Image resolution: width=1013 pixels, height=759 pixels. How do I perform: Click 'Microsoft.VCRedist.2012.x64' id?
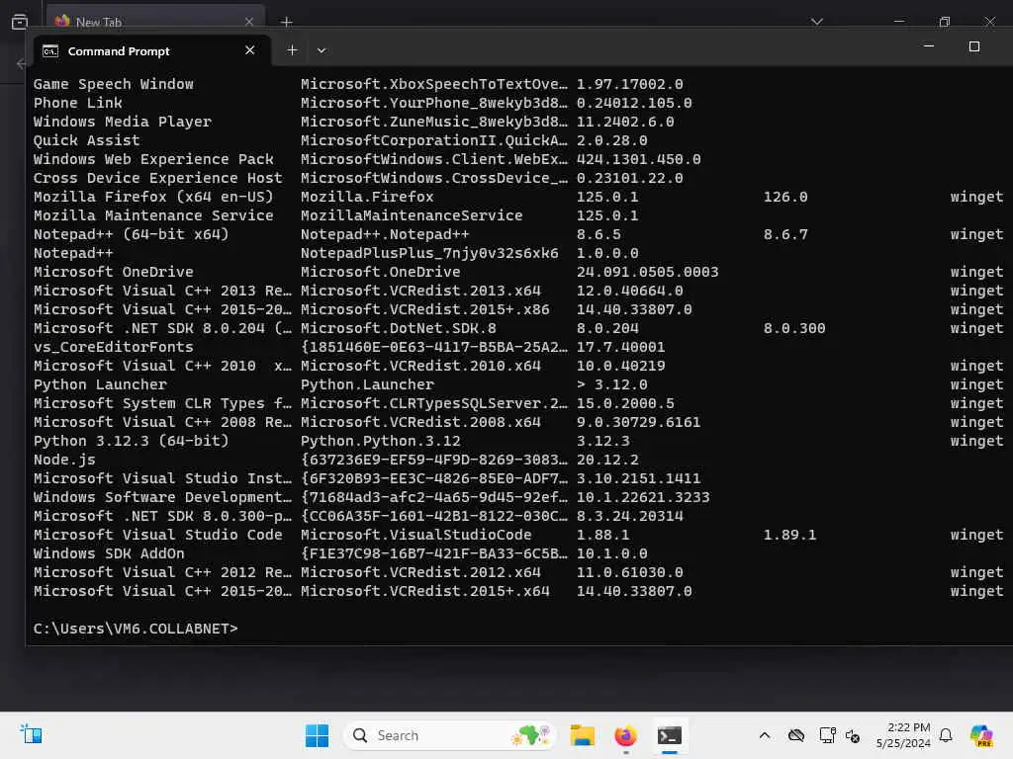(x=420, y=572)
